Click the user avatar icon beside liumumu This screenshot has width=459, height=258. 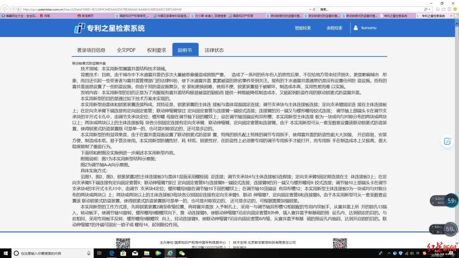coord(356,28)
